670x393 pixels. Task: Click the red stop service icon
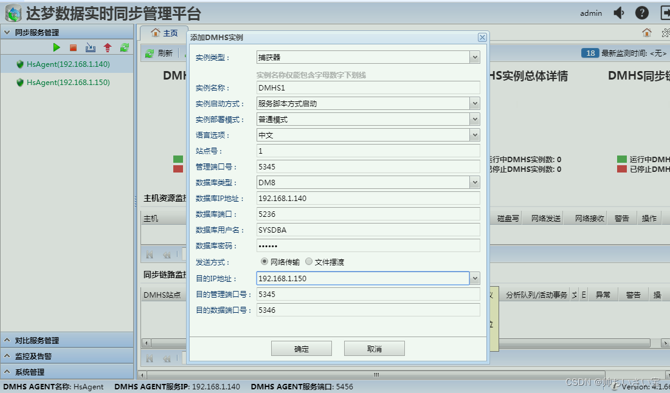click(x=73, y=48)
